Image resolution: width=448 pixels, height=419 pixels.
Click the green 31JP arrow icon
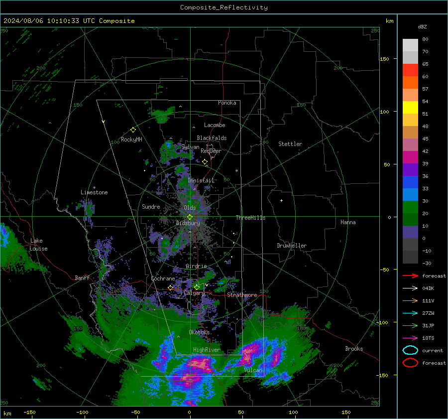coord(410,325)
